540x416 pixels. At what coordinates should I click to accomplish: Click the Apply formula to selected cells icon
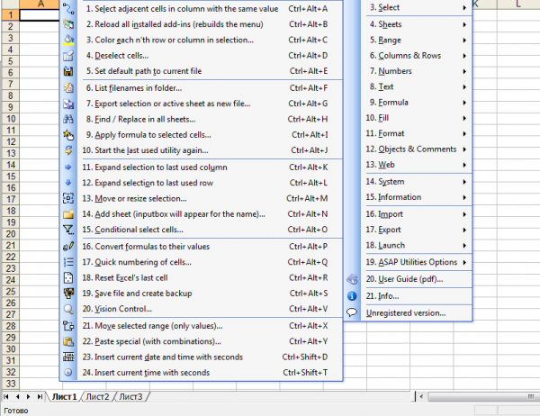68,135
